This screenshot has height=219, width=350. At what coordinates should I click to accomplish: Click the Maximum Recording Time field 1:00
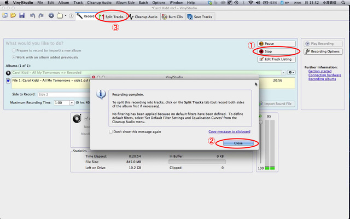pyautogui.click(x=62, y=103)
